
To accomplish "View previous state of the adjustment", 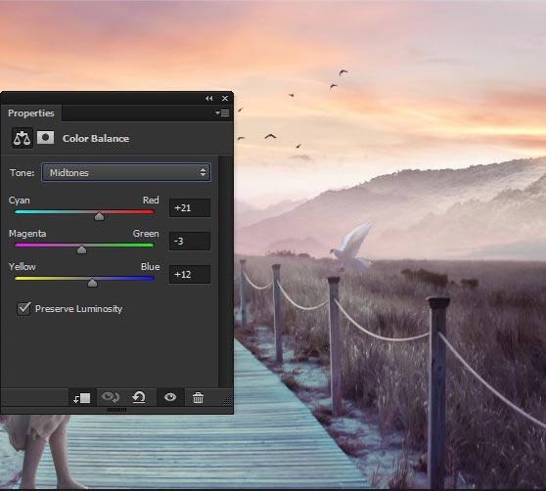I will [111, 397].
